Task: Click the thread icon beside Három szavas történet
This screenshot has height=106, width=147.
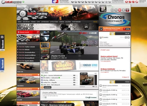Action: pos(101,86)
